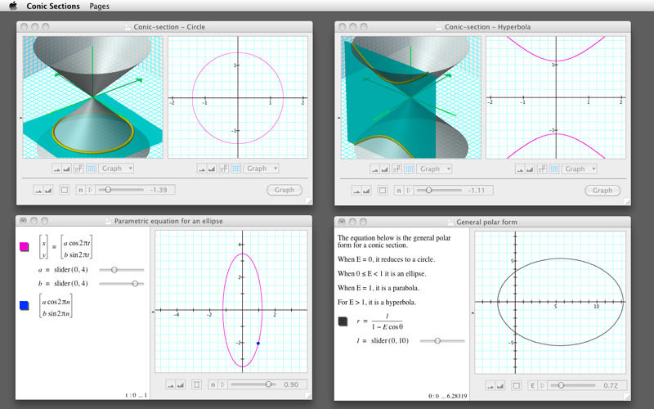Toggle axes on Hyperbola window 3D view
The width and height of the screenshot is (654, 409).
pos(396,169)
